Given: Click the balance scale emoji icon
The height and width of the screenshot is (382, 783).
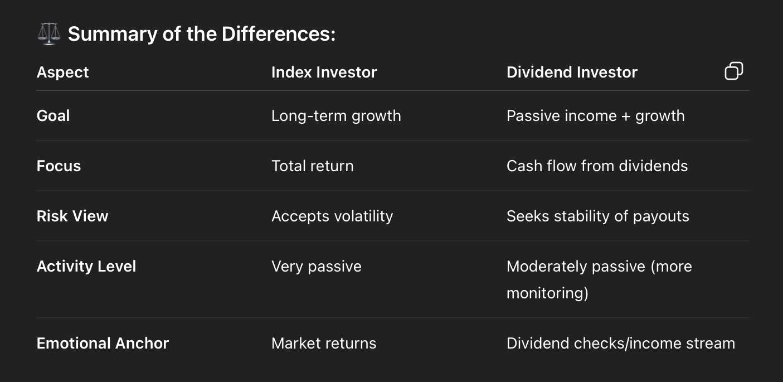Looking at the screenshot, I should pos(48,35).
